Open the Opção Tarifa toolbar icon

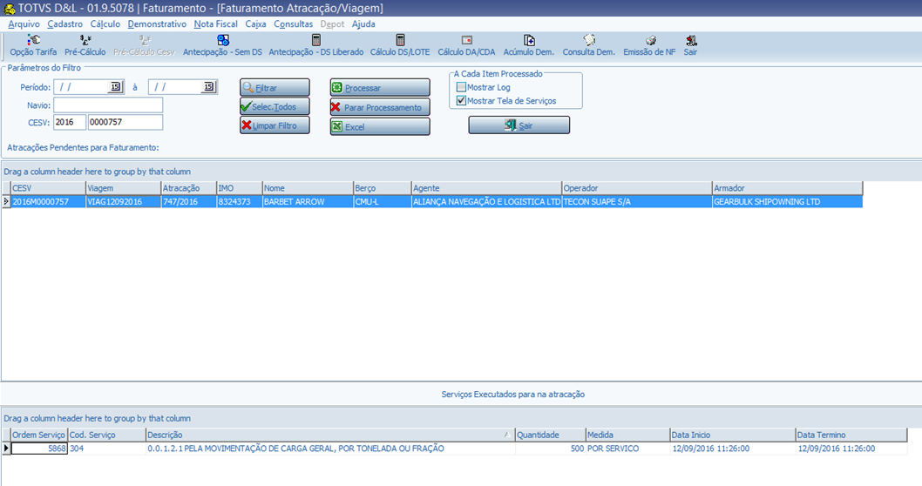coord(33,41)
